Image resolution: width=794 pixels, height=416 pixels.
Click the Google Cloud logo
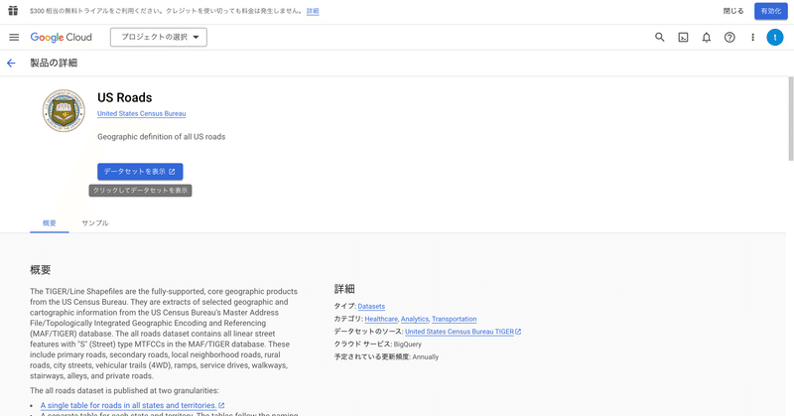tap(62, 37)
